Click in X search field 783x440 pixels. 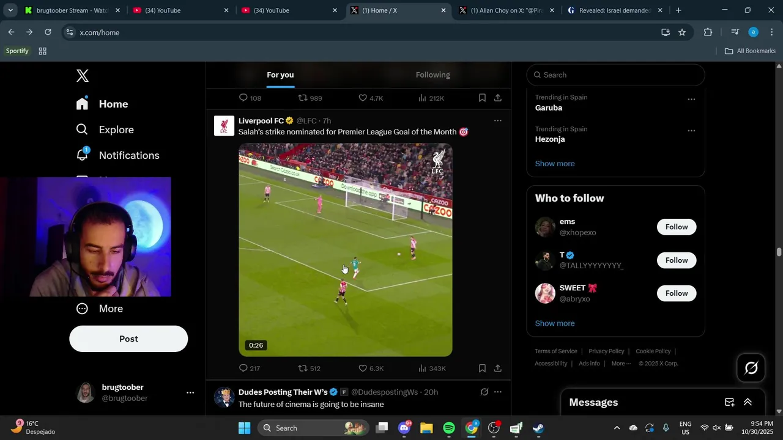[x=615, y=75]
